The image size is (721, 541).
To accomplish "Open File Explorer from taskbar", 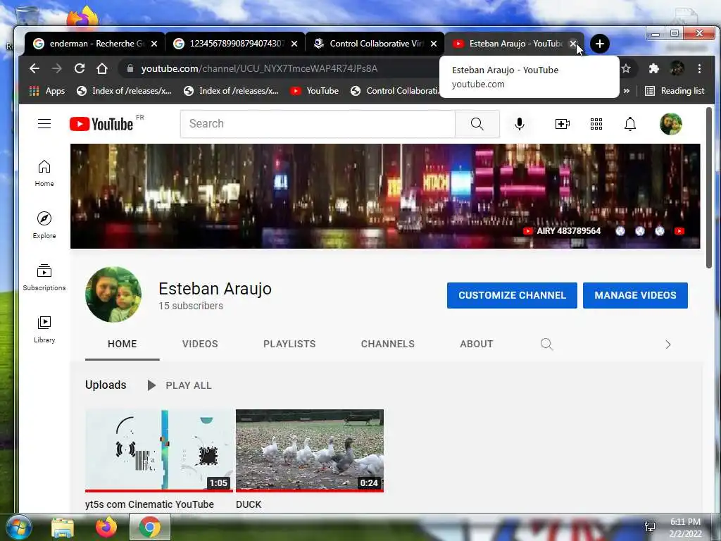I will tap(63, 528).
